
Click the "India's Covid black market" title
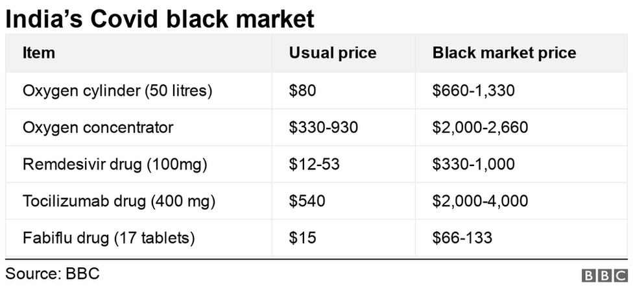160,19
